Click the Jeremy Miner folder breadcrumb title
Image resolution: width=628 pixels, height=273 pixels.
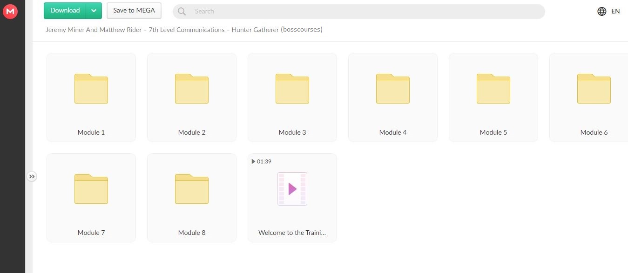click(x=184, y=30)
